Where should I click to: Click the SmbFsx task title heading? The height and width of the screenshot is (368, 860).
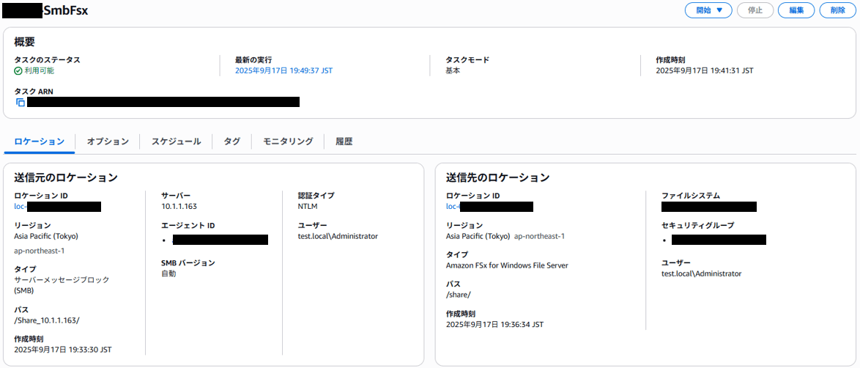pyautogui.click(x=66, y=11)
